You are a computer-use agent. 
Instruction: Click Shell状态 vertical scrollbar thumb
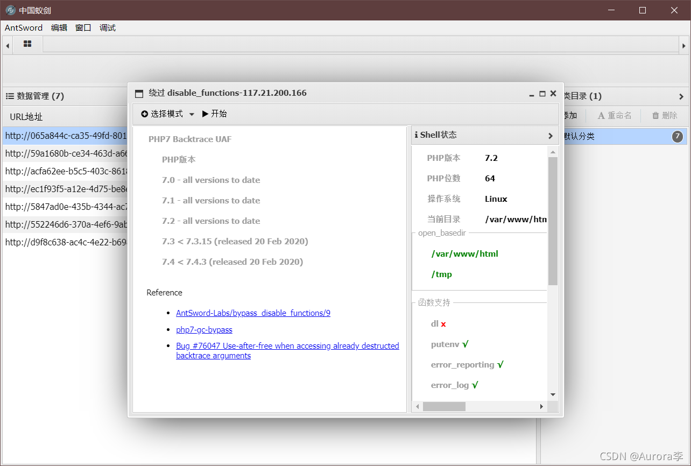coord(553,221)
